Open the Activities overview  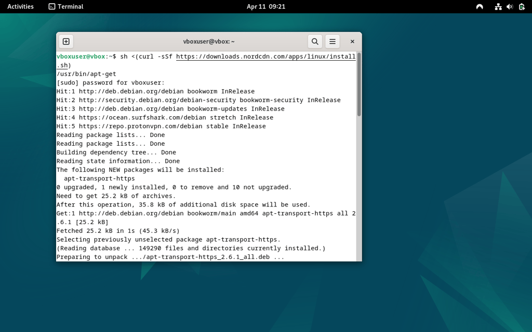click(20, 6)
